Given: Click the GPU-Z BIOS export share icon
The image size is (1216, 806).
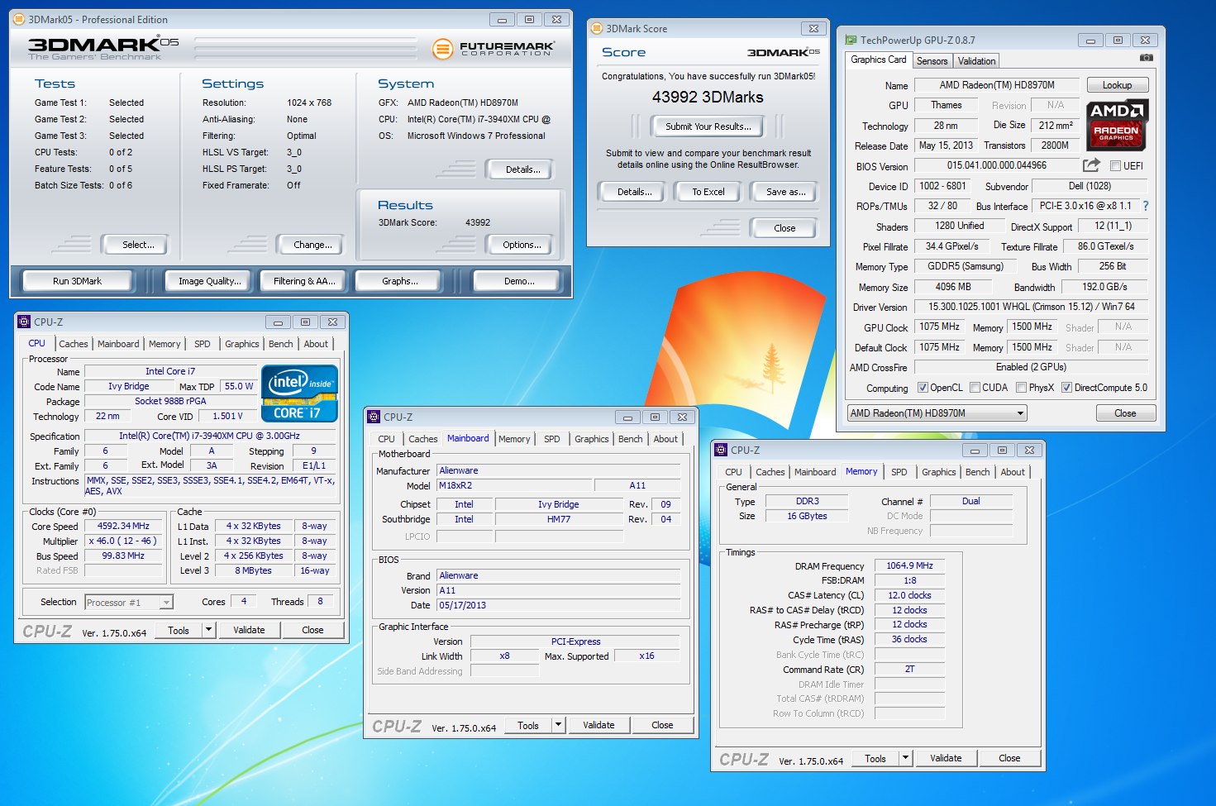Looking at the screenshot, I should pos(1091,165).
